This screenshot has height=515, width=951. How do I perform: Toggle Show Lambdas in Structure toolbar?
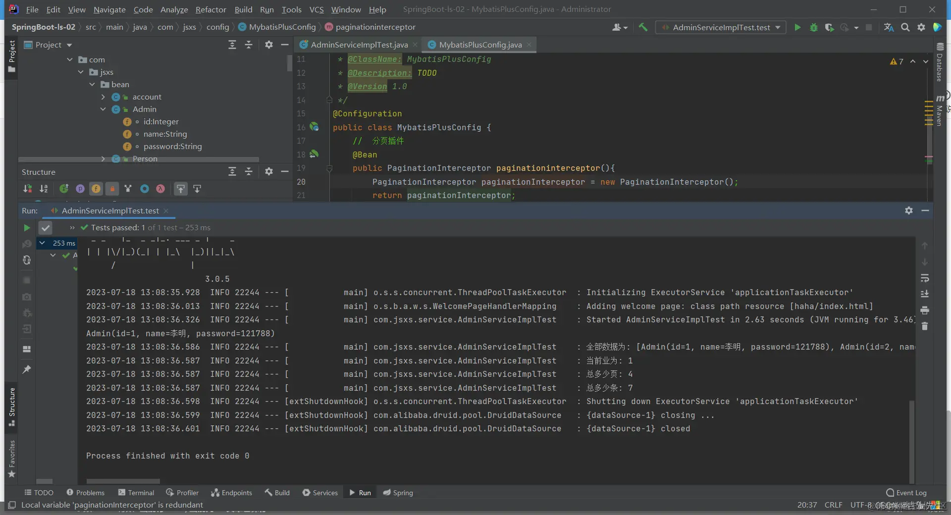click(x=160, y=189)
